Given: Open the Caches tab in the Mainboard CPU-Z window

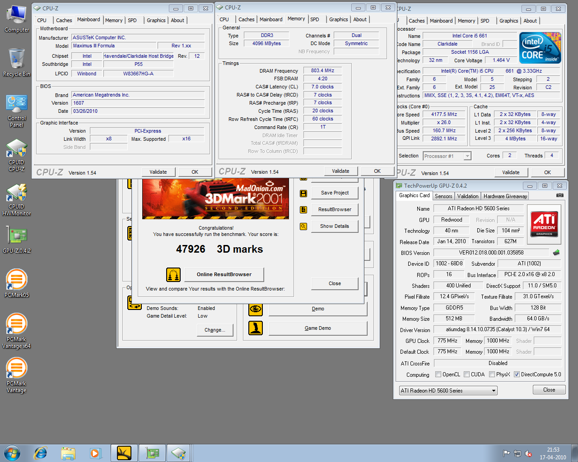Looking at the screenshot, I should [64, 20].
